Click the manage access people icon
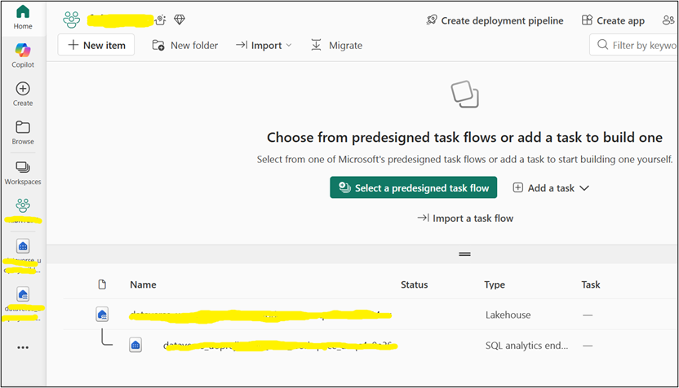 pyautogui.click(x=669, y=20)
